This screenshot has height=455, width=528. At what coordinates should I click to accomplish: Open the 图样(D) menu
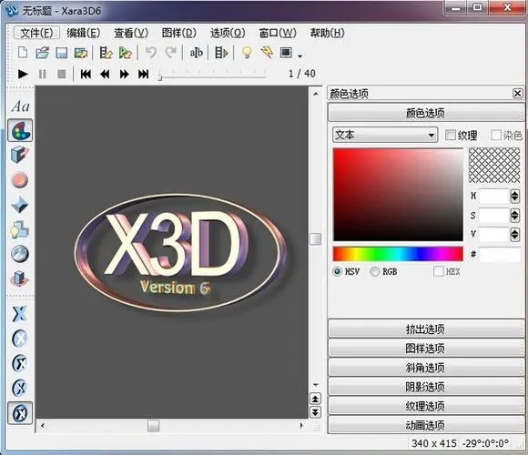pos(178,33)
